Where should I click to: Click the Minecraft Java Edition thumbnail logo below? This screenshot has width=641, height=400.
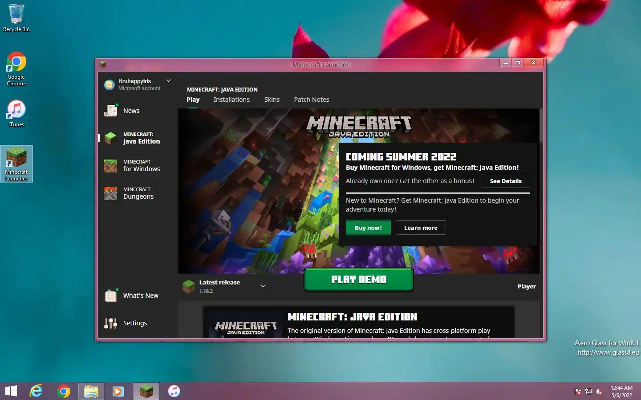(246, 328)
